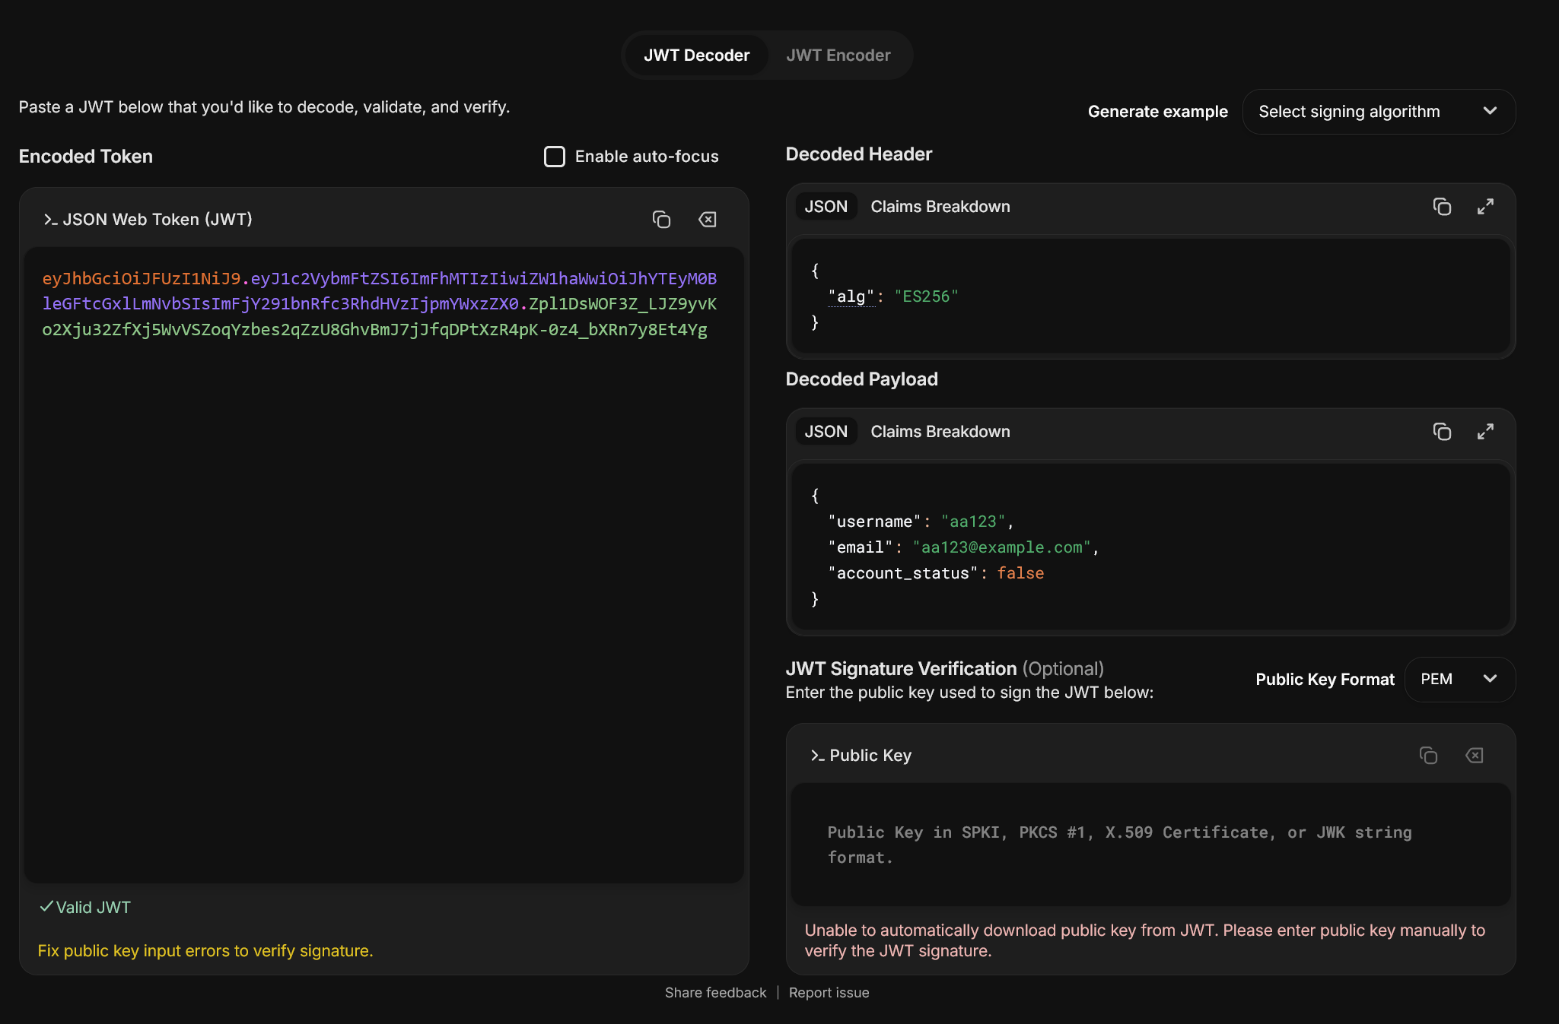Screen dimensions: 1559x1024
Task: Enable the auto-focus checkbox
Action: click(555, 157)
